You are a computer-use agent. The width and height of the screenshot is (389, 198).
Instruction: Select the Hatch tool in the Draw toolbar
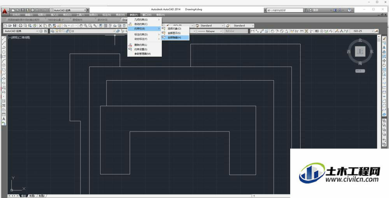coord(4,101)
